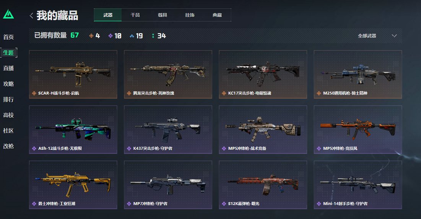
Task: Select the orange MP5冲锋枪-竞技风 card
Action: click(x=358, y=130)
